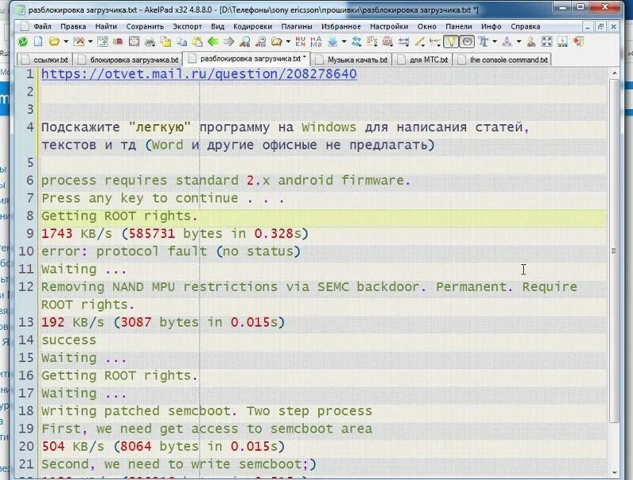Screen dimensions: 633x480
Task: Open the favorites folder icon
Action: (x=276, y=42)
